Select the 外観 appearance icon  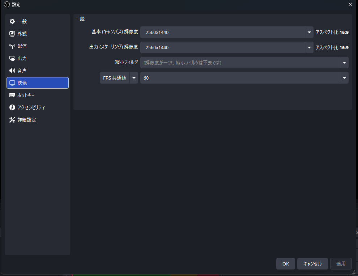(13, 34)
